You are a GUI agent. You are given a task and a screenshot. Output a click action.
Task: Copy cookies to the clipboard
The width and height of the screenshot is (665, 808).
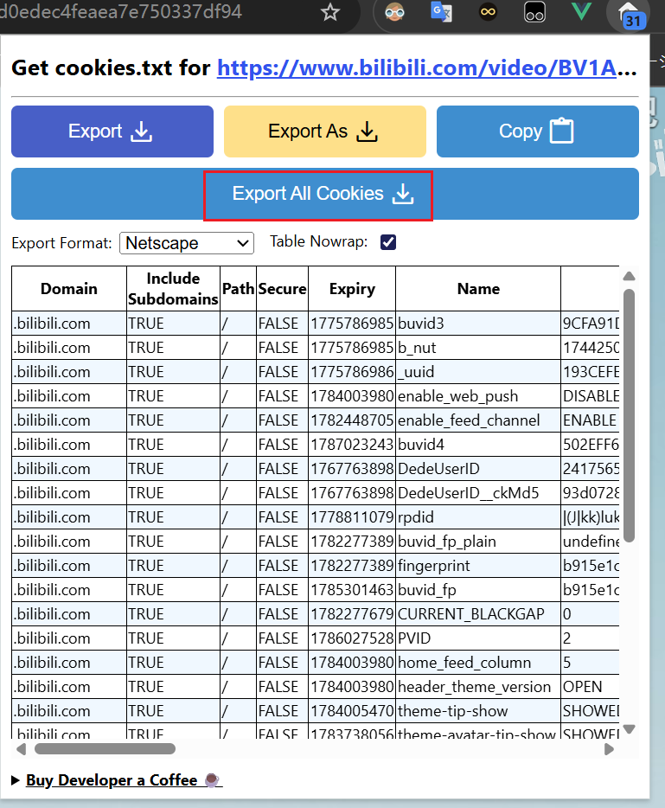[537, 131]
